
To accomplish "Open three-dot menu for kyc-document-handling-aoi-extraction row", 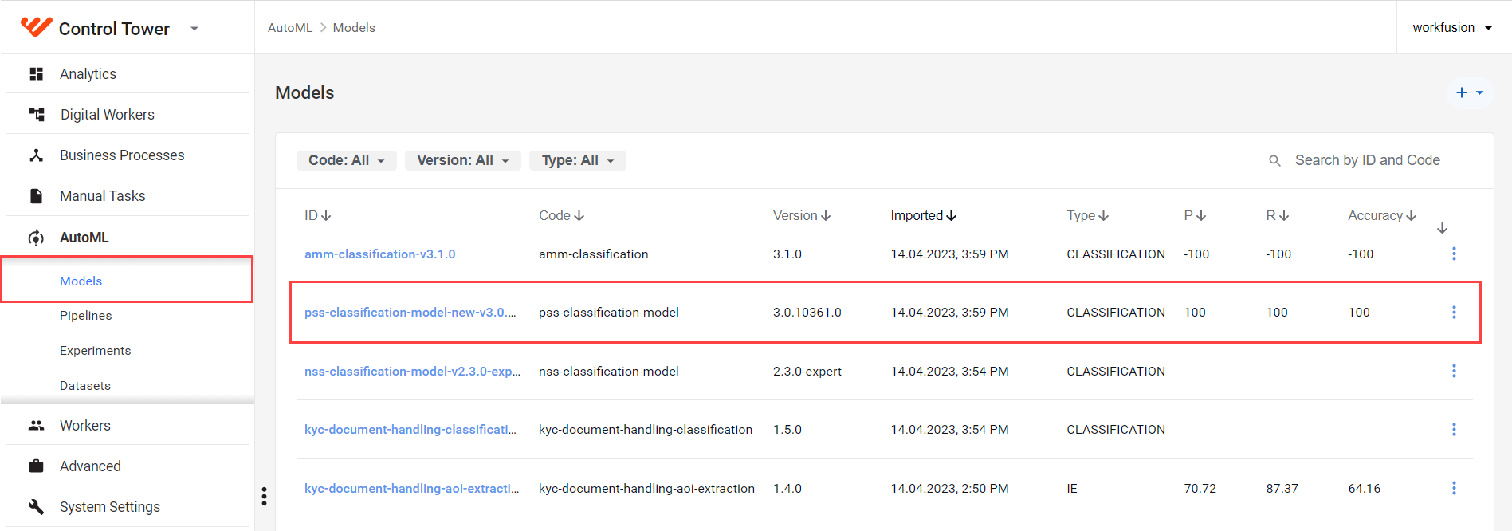I will click(x=1454, y=488).
